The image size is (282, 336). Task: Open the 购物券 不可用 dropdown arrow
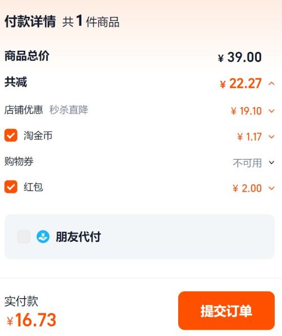coord(271,162)
